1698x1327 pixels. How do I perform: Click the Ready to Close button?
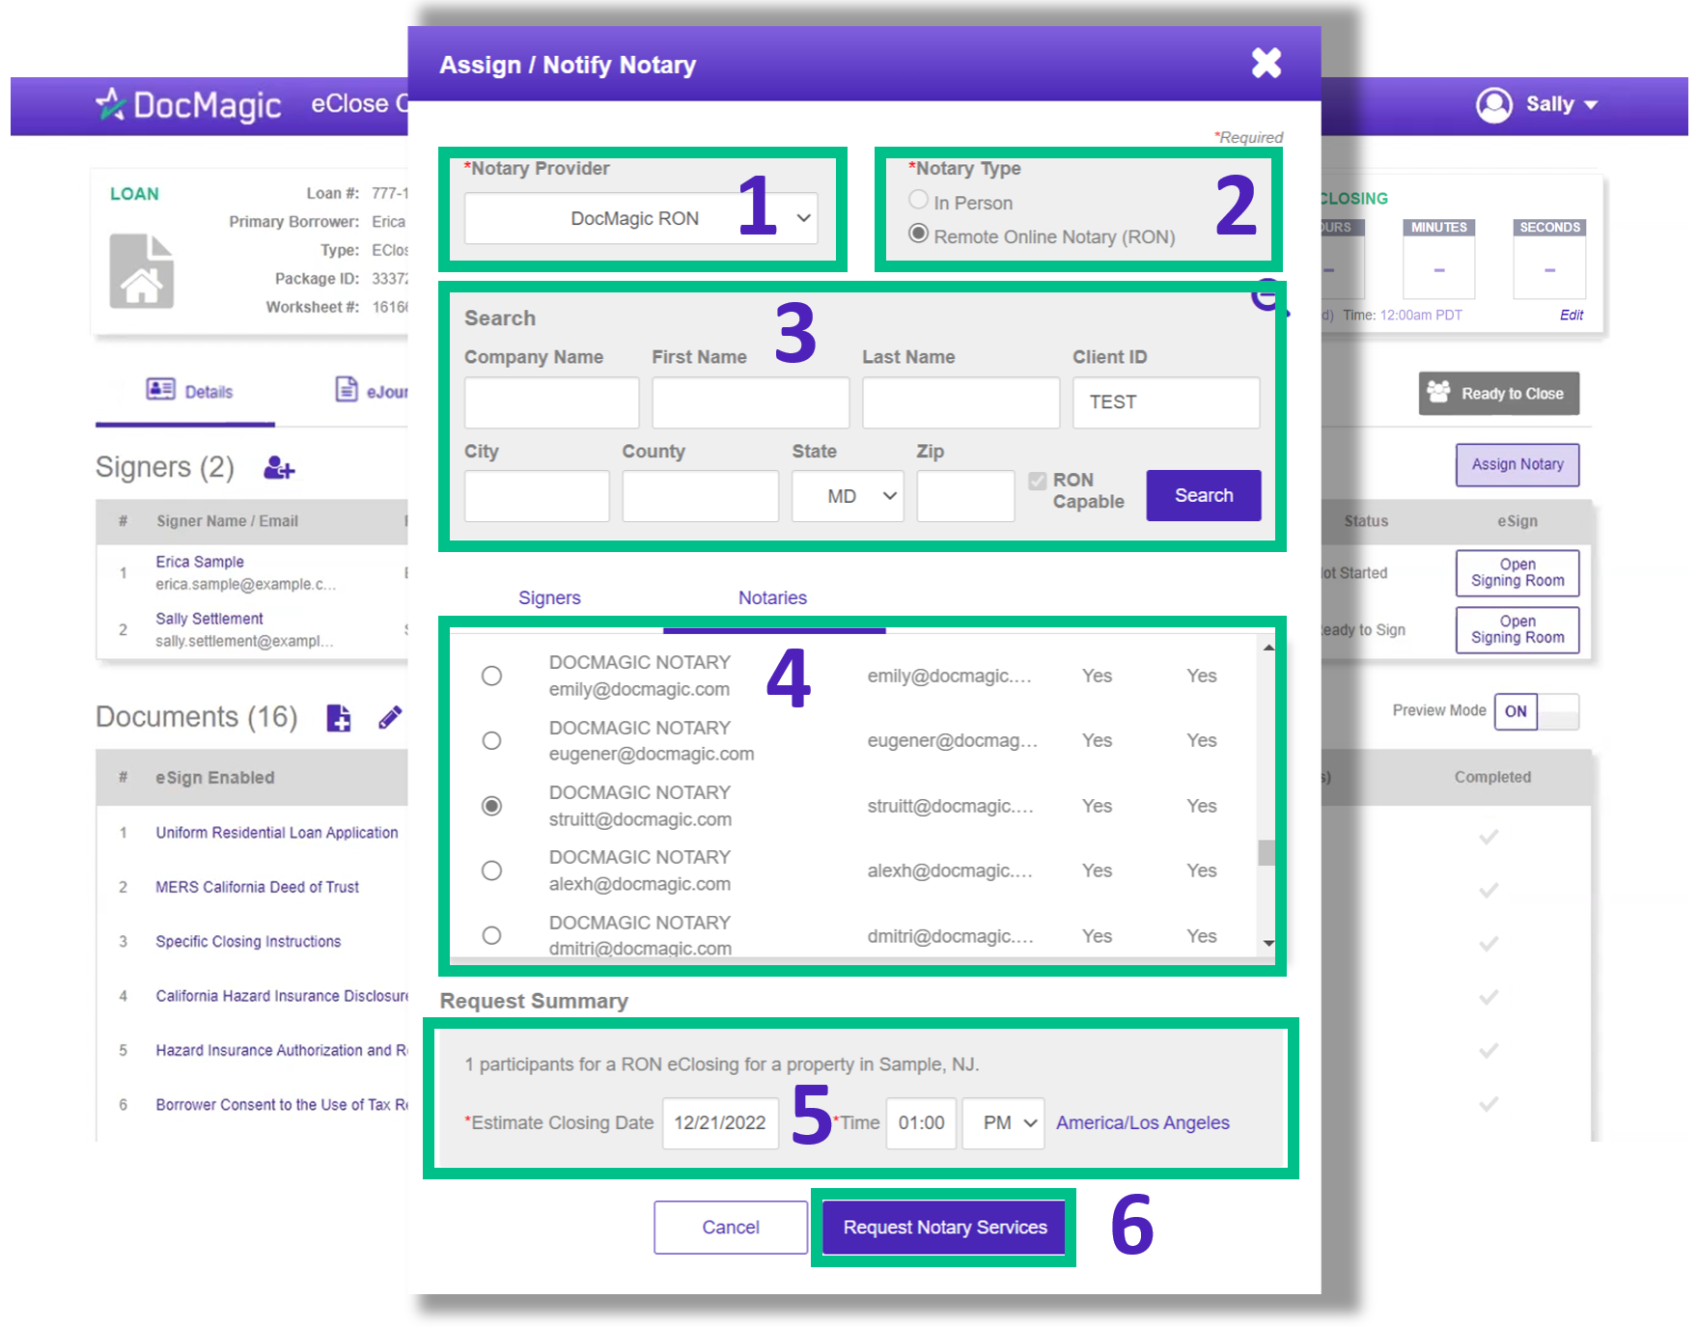[1498, 394]
